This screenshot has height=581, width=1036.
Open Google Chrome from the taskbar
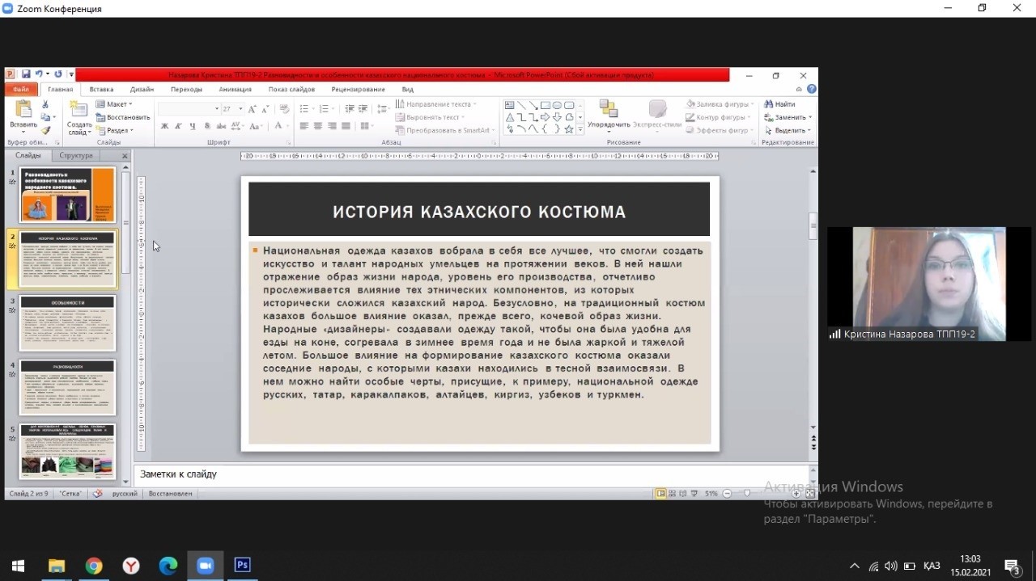(x=94, y=565)
